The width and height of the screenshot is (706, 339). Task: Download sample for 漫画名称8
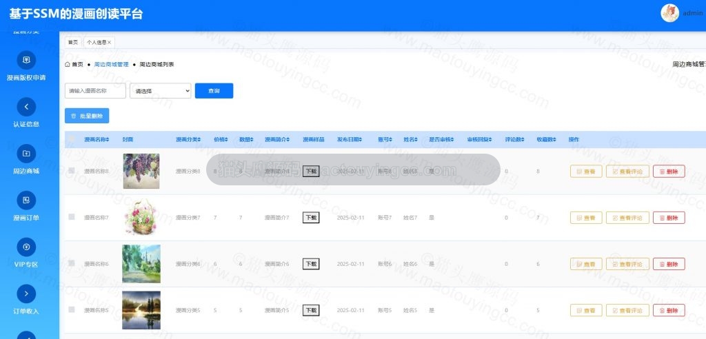pos(311,171)
